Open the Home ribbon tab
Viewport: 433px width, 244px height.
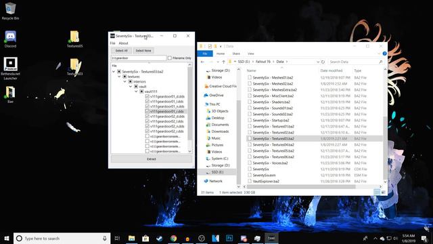click(x=221, y=54)
